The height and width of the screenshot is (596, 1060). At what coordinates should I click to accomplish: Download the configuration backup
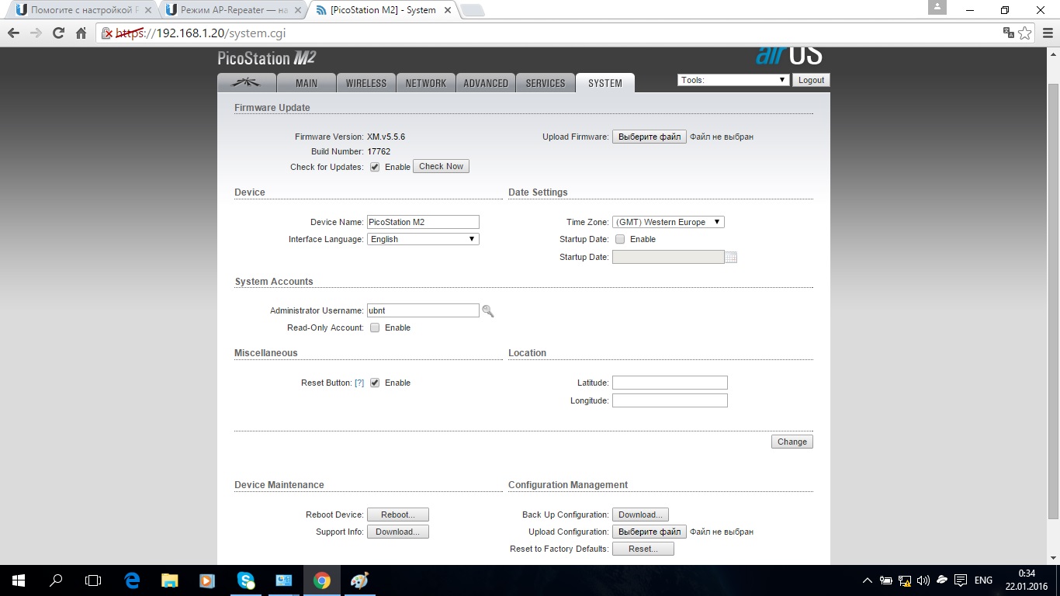pyautogui.click(x=640, y=515)
